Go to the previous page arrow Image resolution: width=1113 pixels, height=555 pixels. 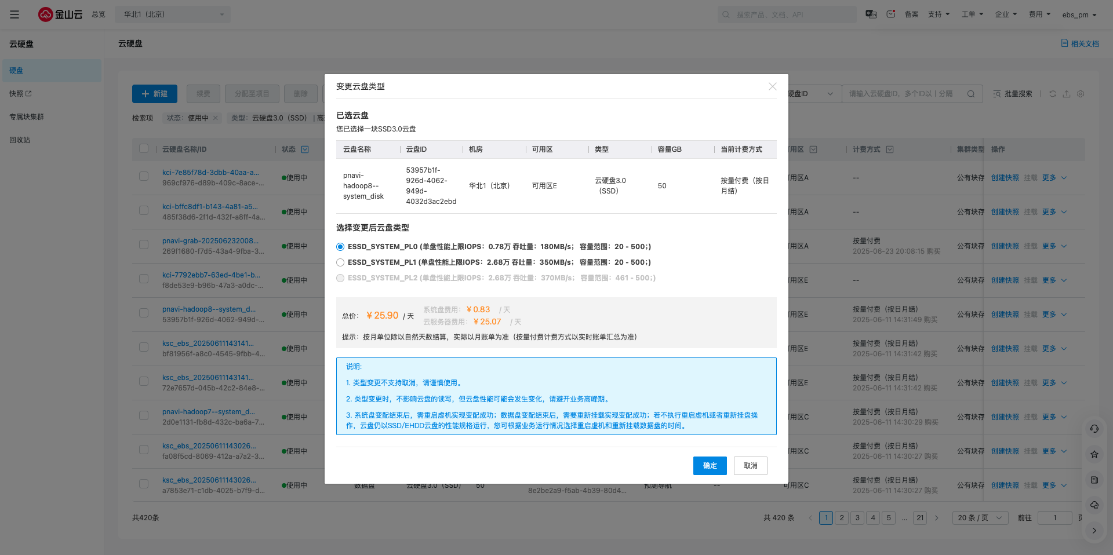[x=810, y=518]
